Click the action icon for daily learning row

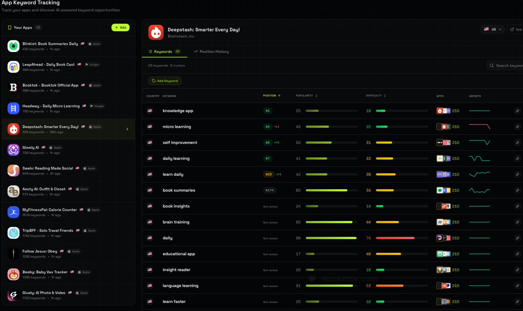pyautogui.click(x=517, y=158)
